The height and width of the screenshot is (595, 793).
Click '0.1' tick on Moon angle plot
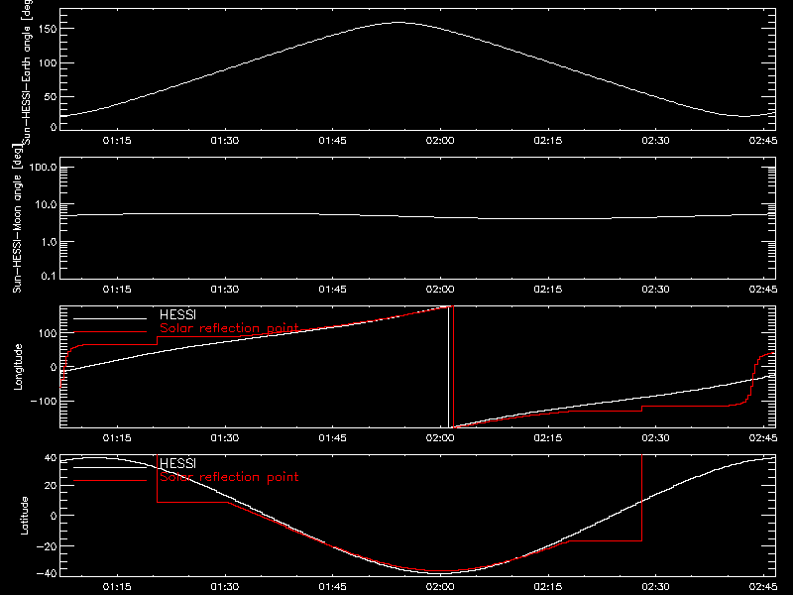click(48, 276)
